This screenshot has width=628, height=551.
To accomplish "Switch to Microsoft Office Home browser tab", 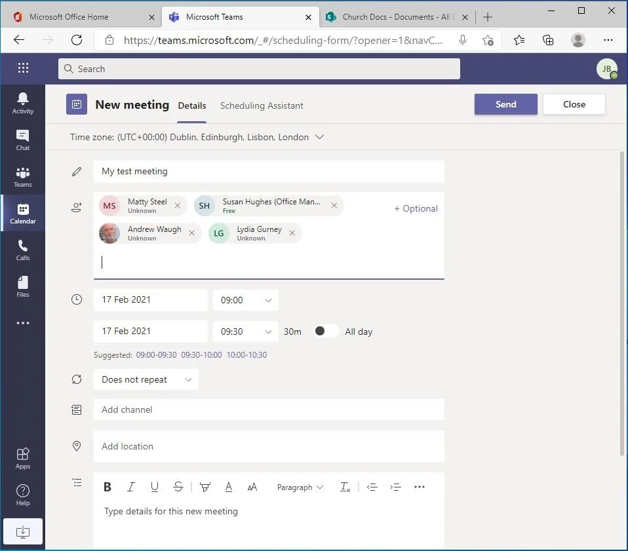I will click(x=81, y=17).
